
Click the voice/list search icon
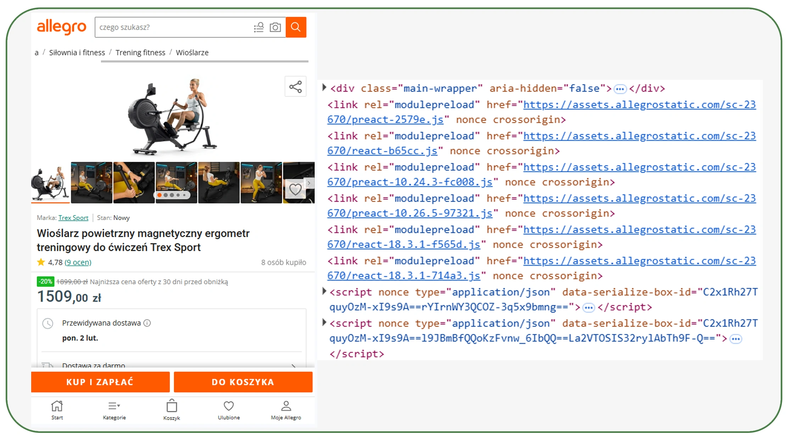pyautogui.click(x=259, y=27)
